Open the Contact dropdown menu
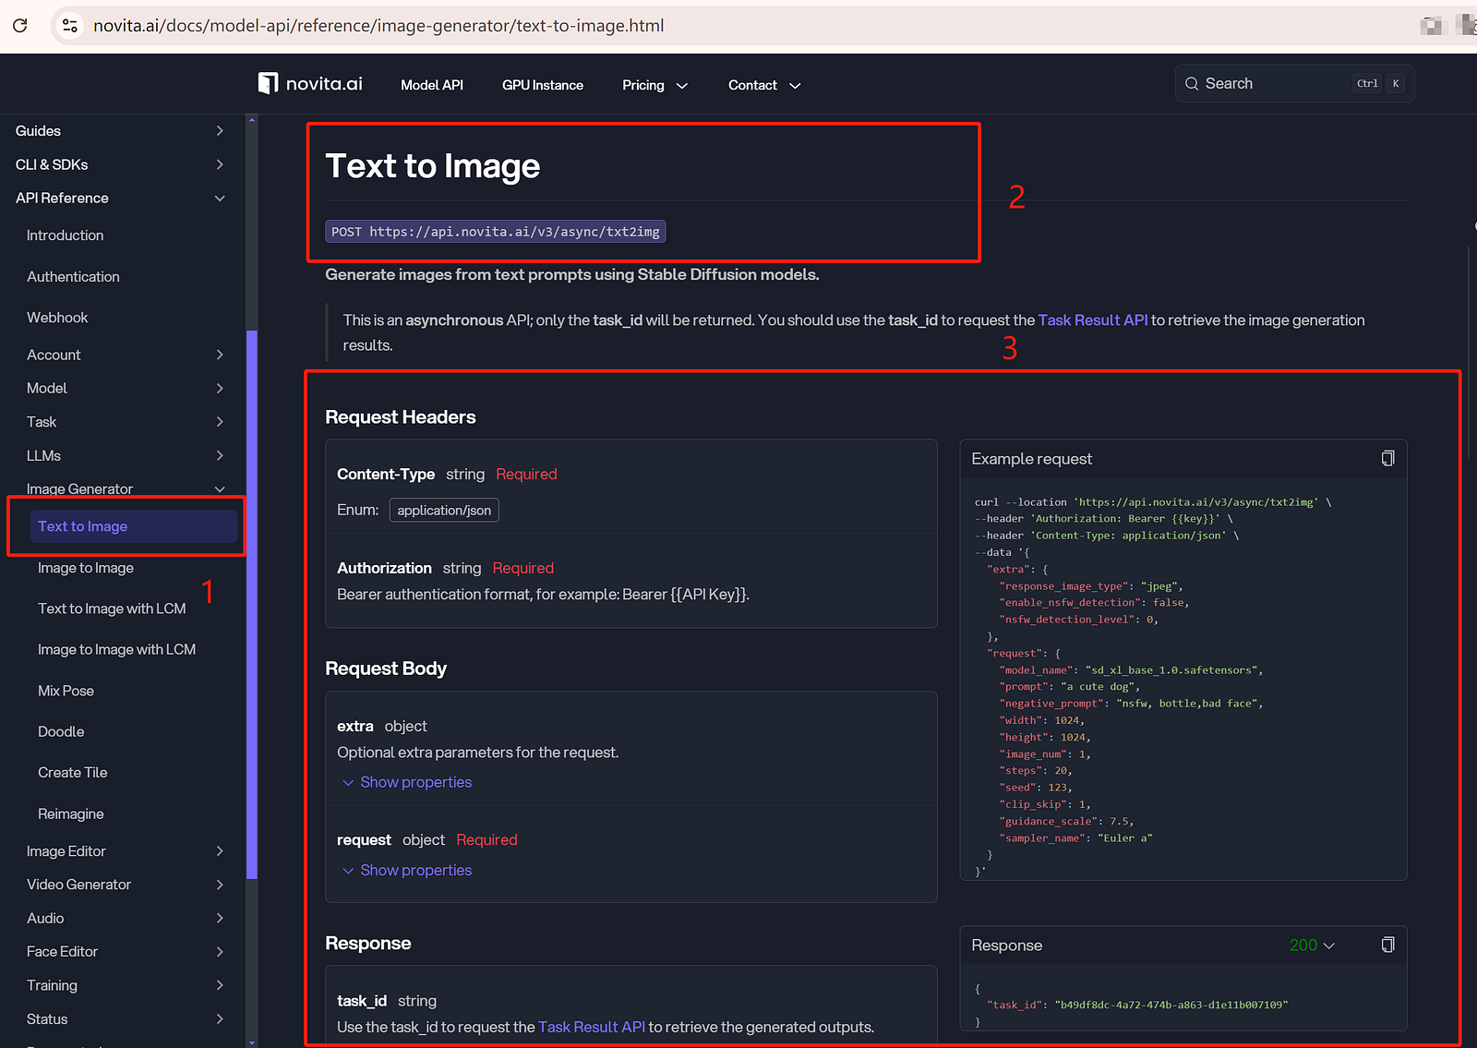The width and height of the screenshot is (1477, 1048). (x=764, y=85)
